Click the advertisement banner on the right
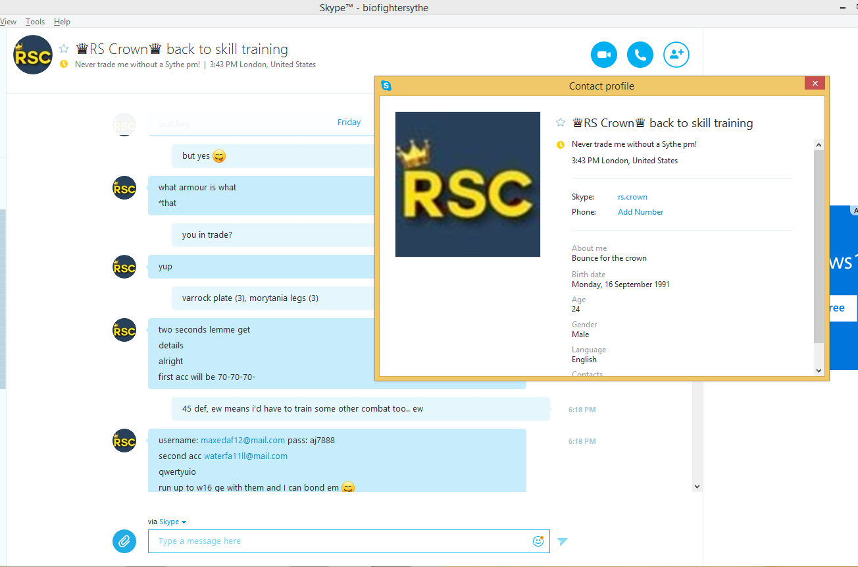858x567 pixels. (844, 288)
